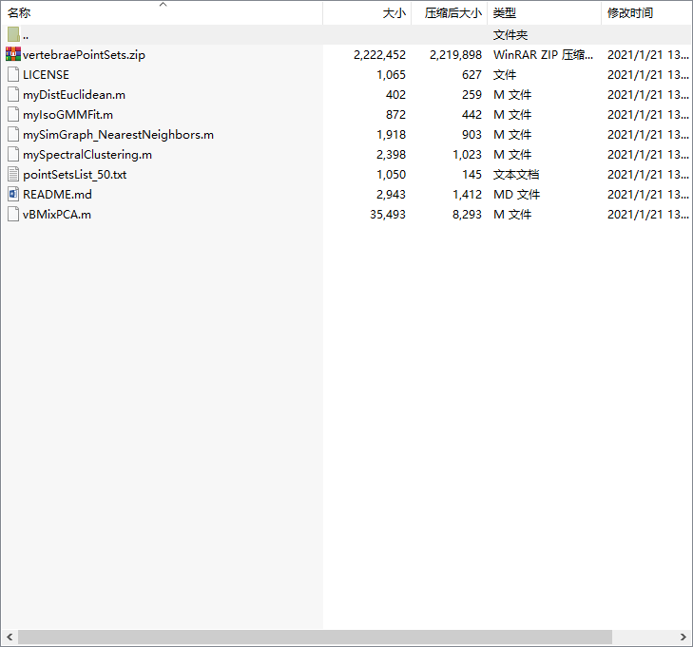Sort by the 修改时间 column header
Image resolution: width=693 pixels, height=647 pixels.
[647, 13]
